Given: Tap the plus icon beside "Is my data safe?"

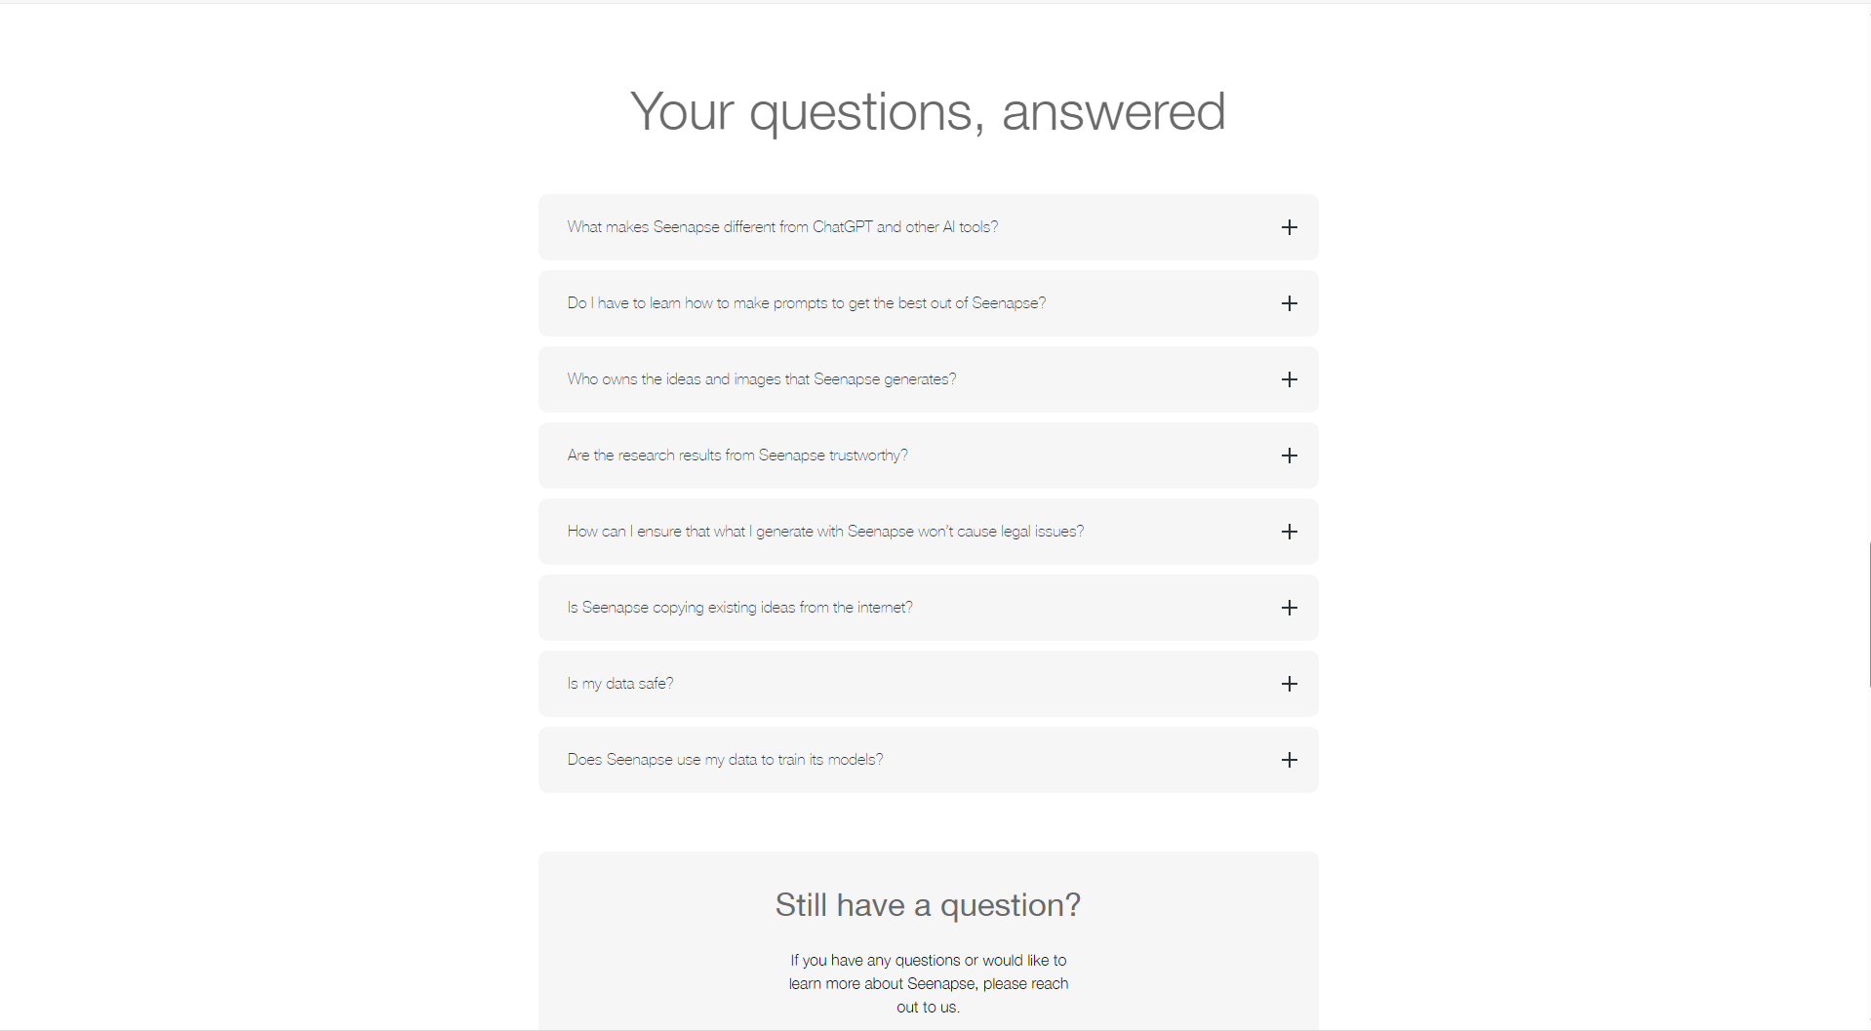Looking at the screenshot, I should pos(1289,684).
